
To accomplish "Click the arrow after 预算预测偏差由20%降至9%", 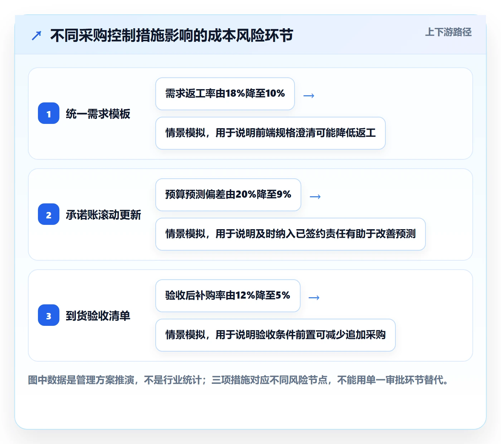I will pos(315,197).
